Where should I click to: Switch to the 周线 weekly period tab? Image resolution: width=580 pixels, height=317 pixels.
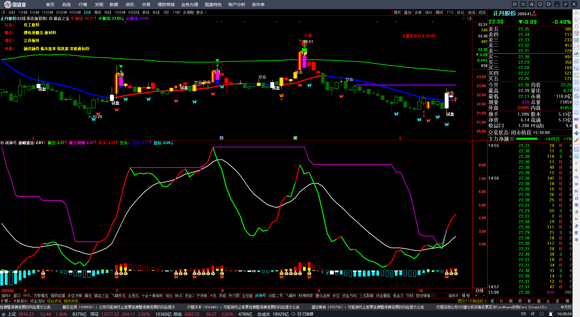click(x=98, y=12)
